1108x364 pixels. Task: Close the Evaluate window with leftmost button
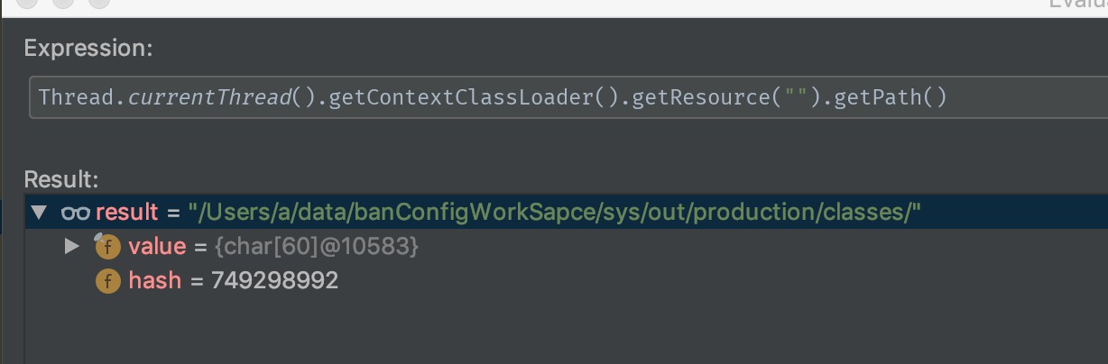(x=25, y=3)
